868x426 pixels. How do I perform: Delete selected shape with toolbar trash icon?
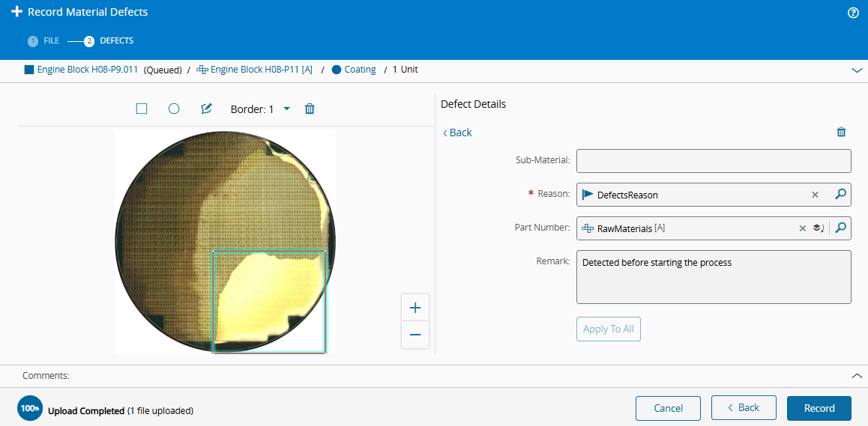pos(310,109)
